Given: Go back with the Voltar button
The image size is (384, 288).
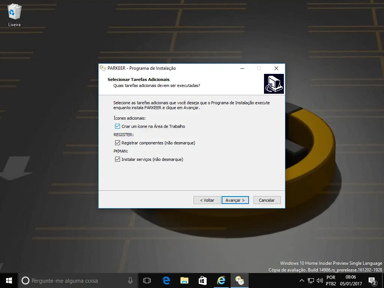Looking at the screenshot, I should (x=207, y=200).
